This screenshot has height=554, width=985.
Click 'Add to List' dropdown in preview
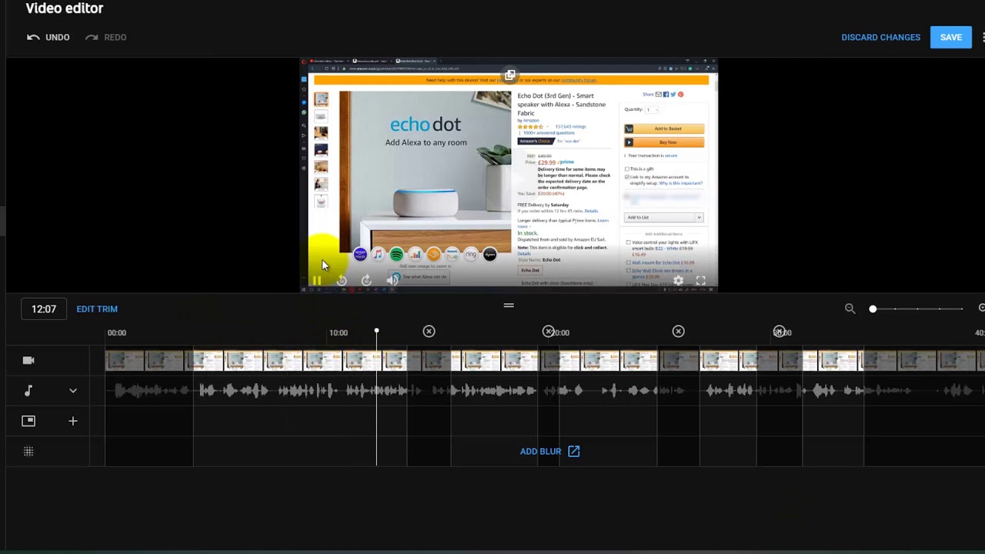(x=663, y=217)
